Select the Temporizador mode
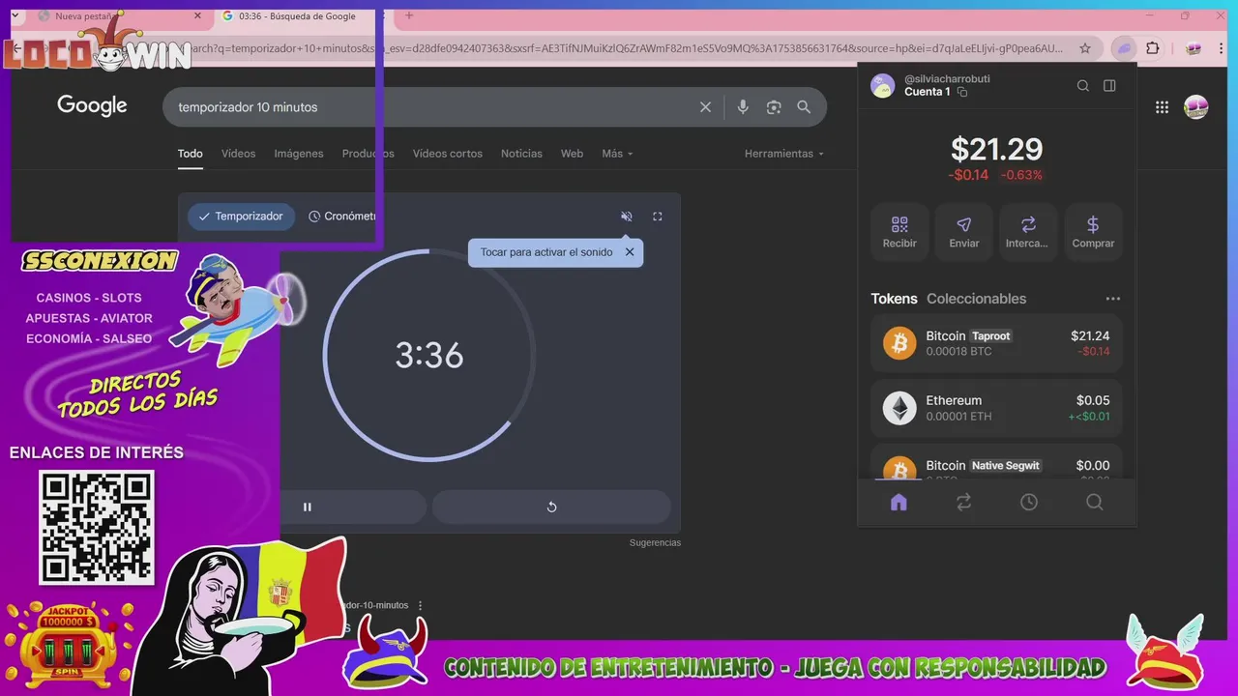This screenshot has height=696, width=1238. [241, 217]
